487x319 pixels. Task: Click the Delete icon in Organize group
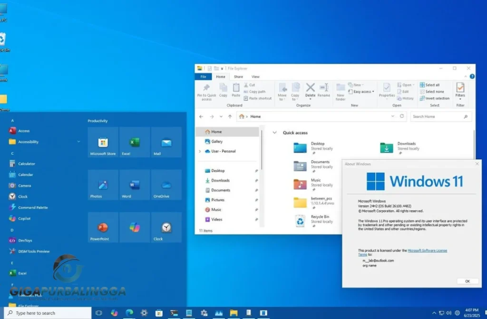coord(310,90)
